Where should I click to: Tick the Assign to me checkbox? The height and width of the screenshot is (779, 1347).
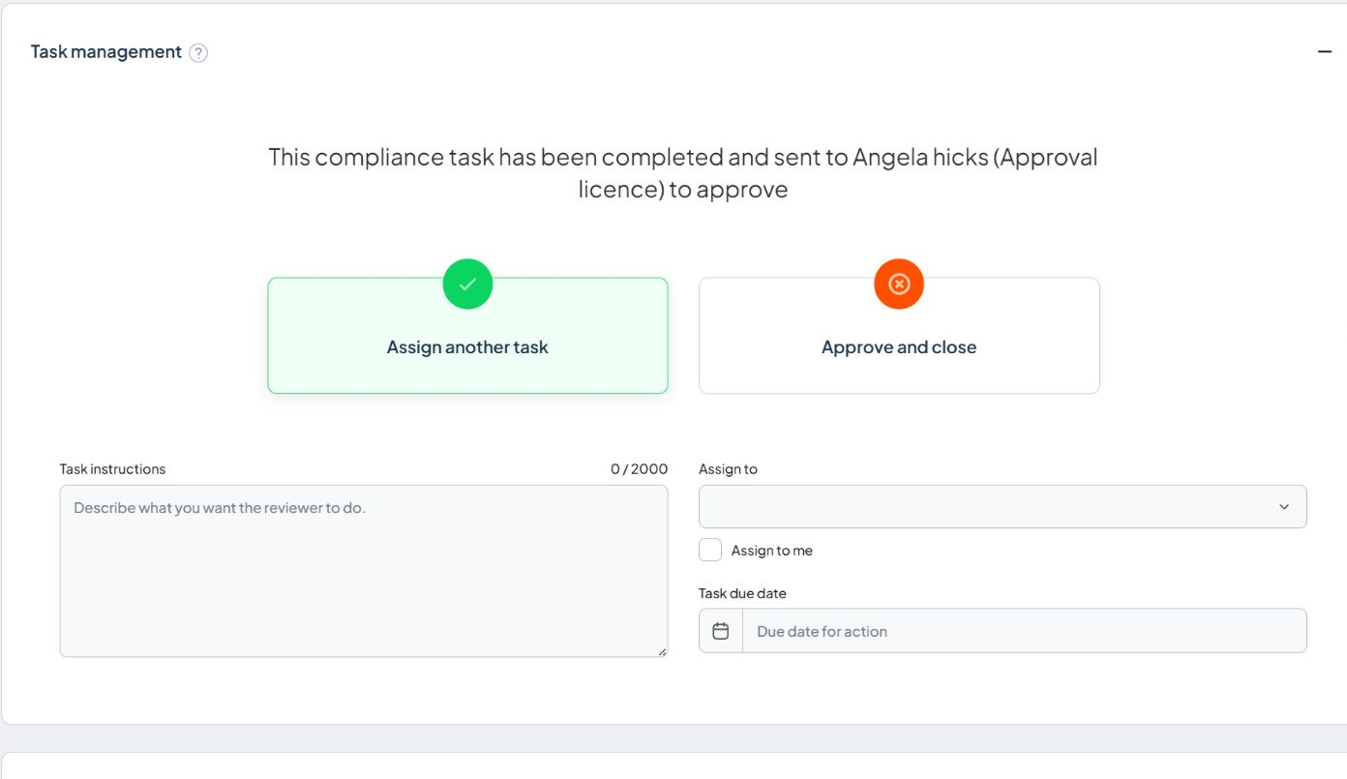pos(710,550)
